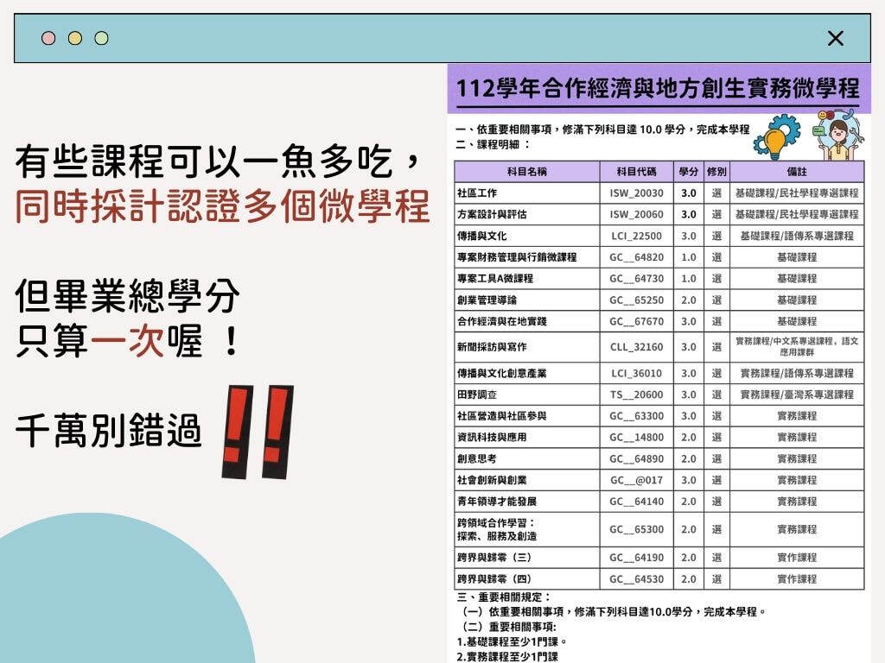Select the course name 社區工作
The image size is (885, 663).
(x=477, y=193)
